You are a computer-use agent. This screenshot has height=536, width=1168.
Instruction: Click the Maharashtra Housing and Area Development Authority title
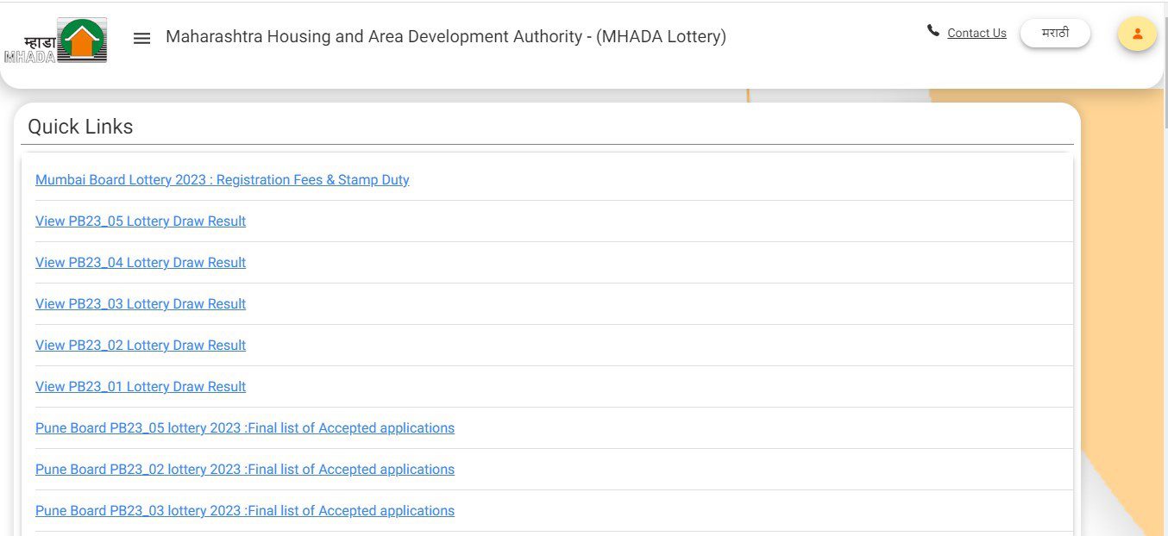(x=446, y=36)
